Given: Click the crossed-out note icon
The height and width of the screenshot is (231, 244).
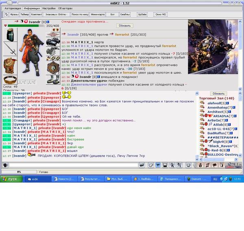Looking at the screenshot, I should [x=207, y=165].
